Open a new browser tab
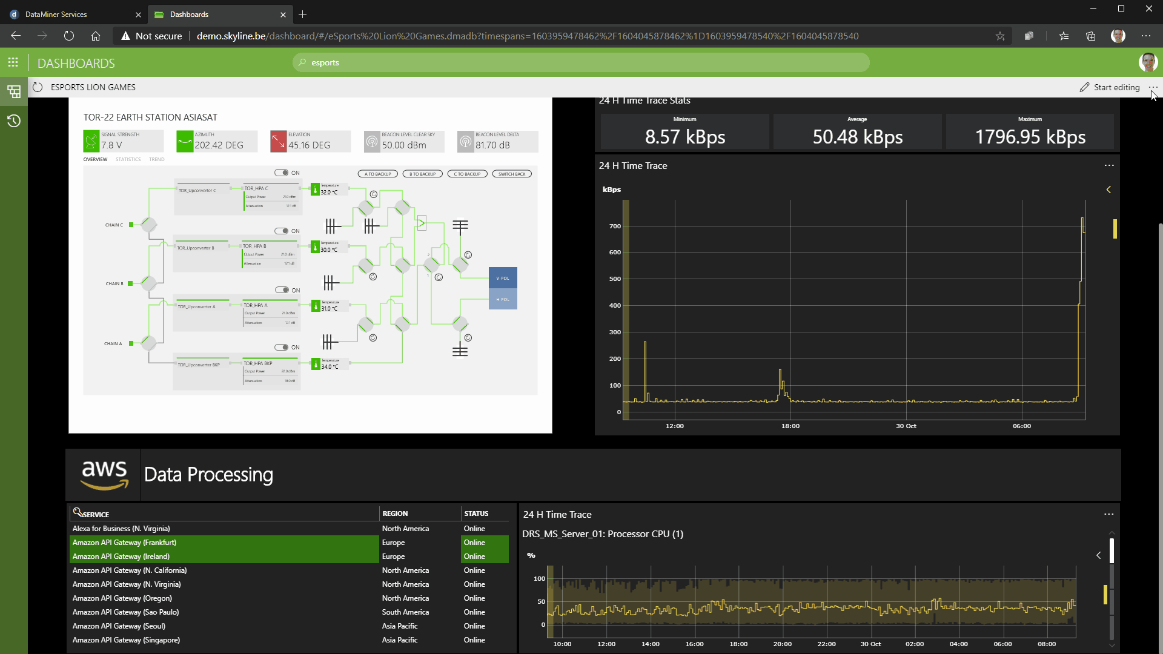This screenshot has width=1163, height=654. [x=302, y=15]
